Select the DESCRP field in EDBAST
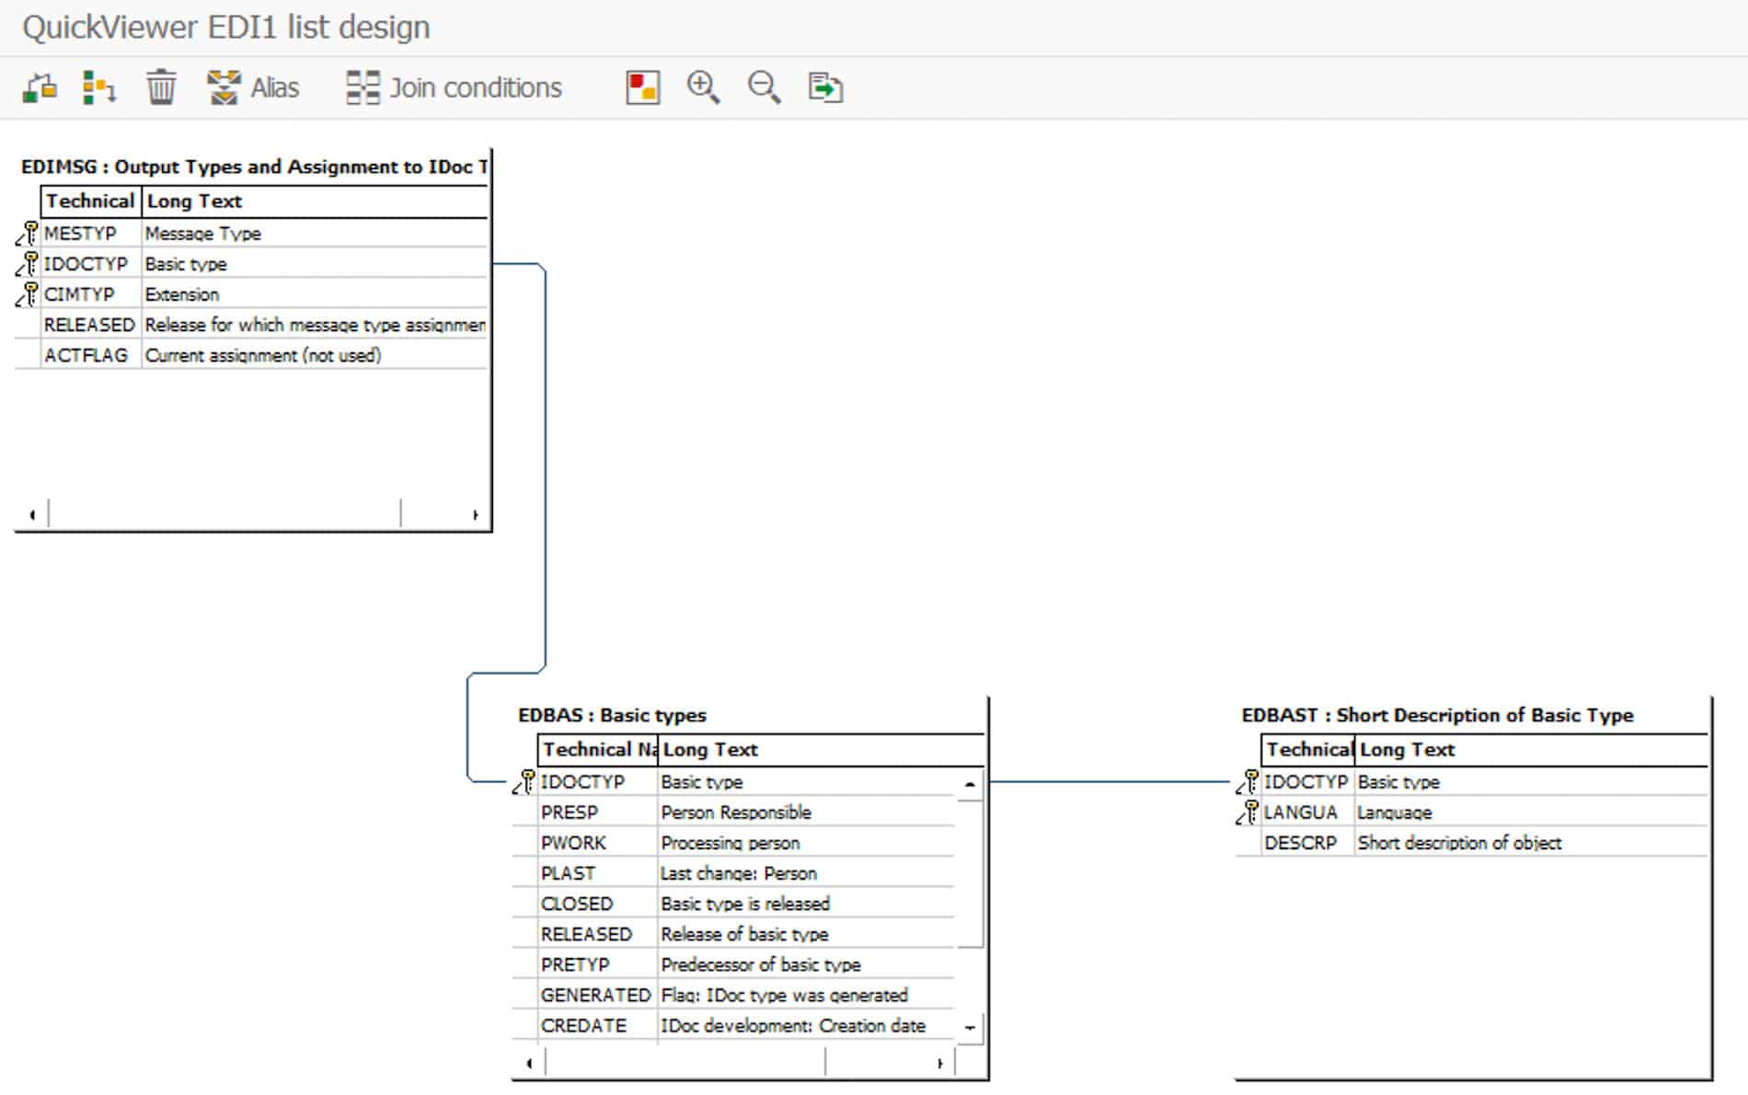 click(x=1300, y=843)
